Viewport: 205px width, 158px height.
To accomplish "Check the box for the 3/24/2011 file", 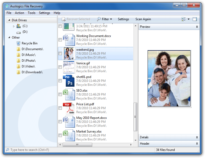I will 60,26.
